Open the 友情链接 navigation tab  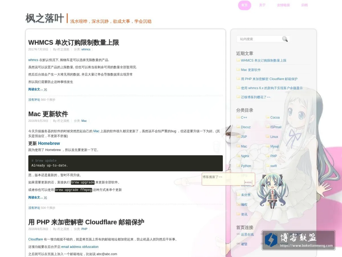point(283,5)
